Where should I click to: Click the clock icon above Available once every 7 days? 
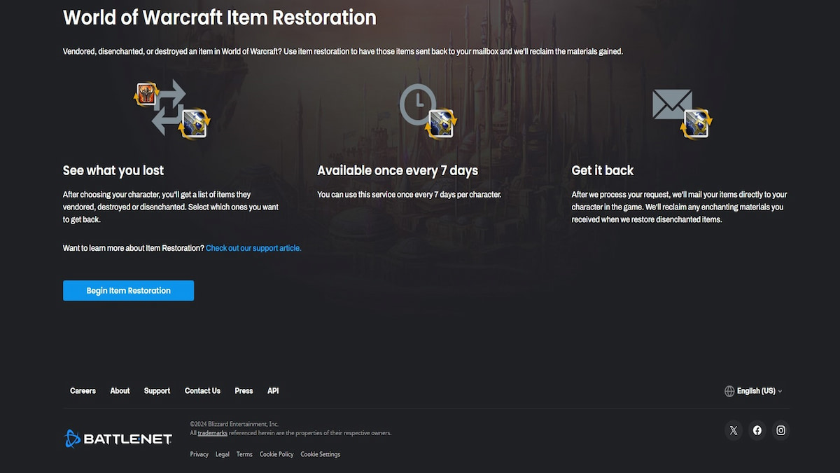pos(417,104)
